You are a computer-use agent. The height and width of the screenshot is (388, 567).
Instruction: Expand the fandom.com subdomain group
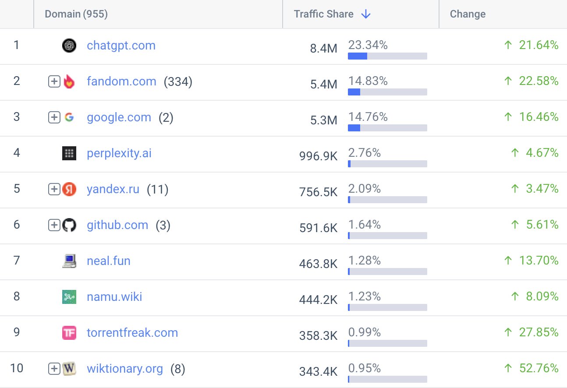pyautogui.click(x=54, y=81)
